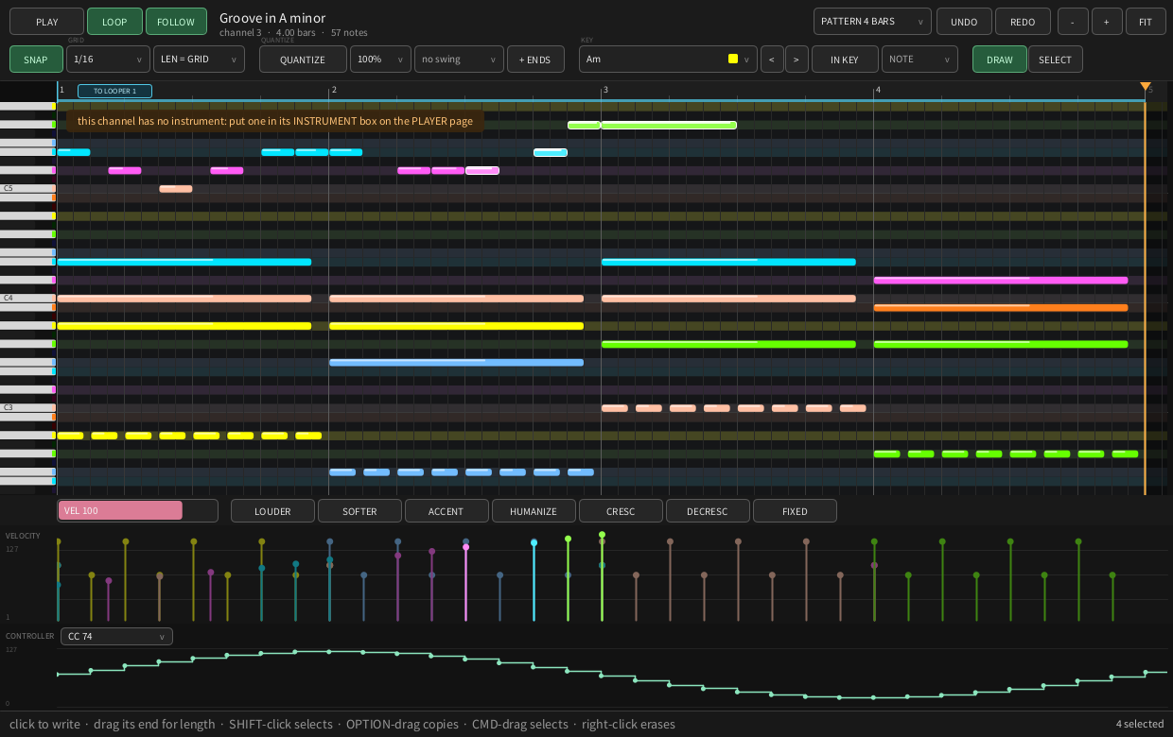Zoom out with the minus button
This screenshot has height=737, width=1173.
pyautogui.click(x=1073, y=22)
